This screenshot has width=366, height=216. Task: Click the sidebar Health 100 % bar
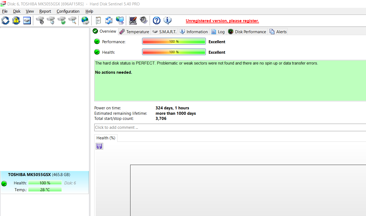click(x=45, y=183)
